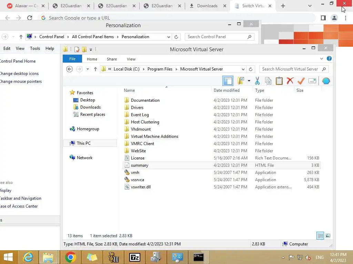
Task: Open the folder options dropdown arrow in toolbar
Action: [x=249, y=81]
